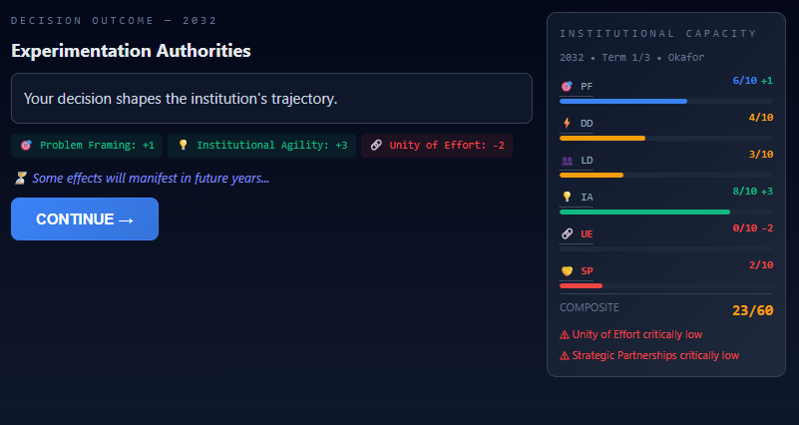Click the green IA progress bar
This screenshot has width=799, height=425.
[x=644, y=212]
